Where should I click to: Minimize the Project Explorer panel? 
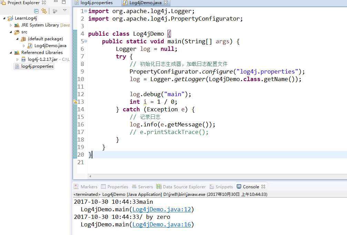pyautogui.click(x=56, y=2)
